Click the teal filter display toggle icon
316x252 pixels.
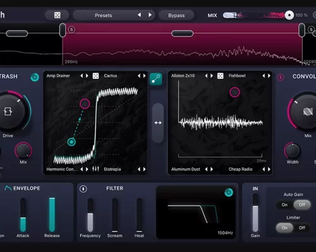click(x=229, y=192)
